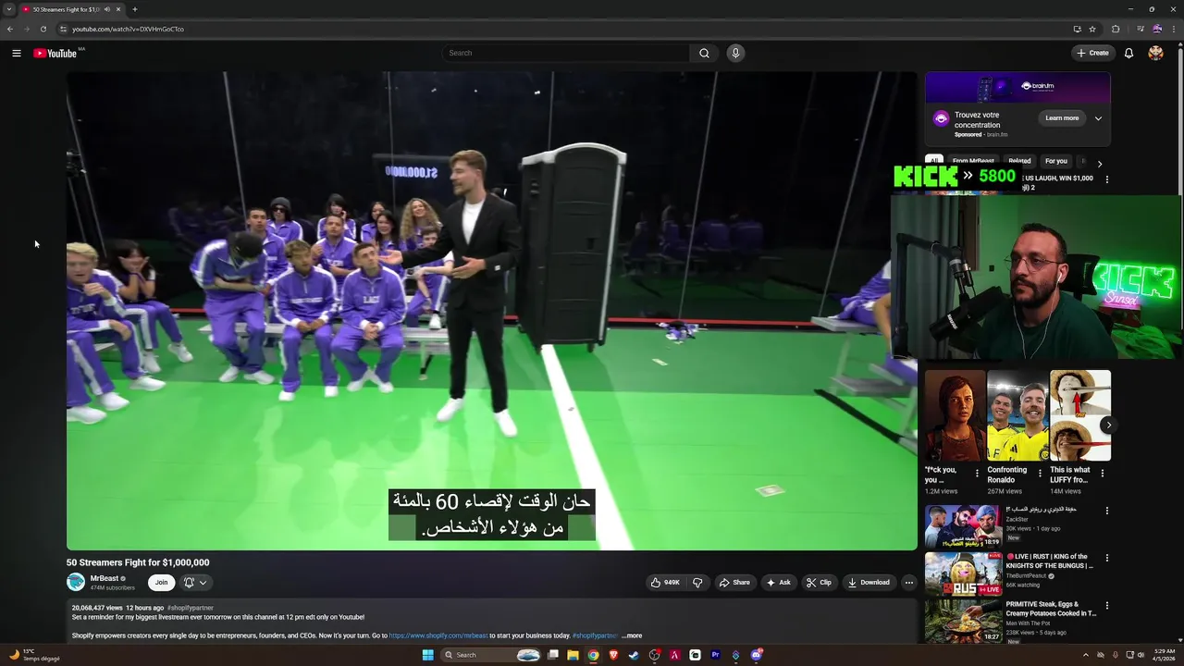Viewport: 1184px width, 666px height.
Task: Open the notification bell dropdown next to Join
Action: [194, 582]
